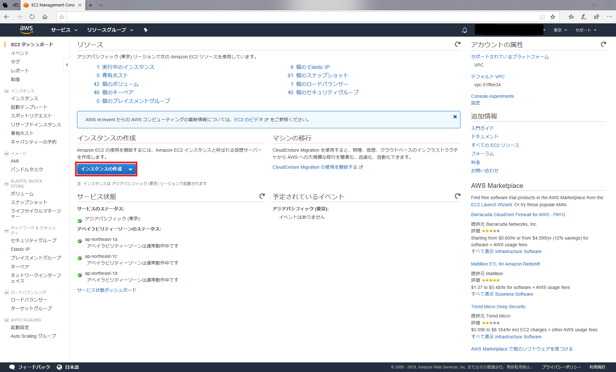Open language selector 日本語 globe
This screenshot has height=372, width=616.
[x=68, y=367]
